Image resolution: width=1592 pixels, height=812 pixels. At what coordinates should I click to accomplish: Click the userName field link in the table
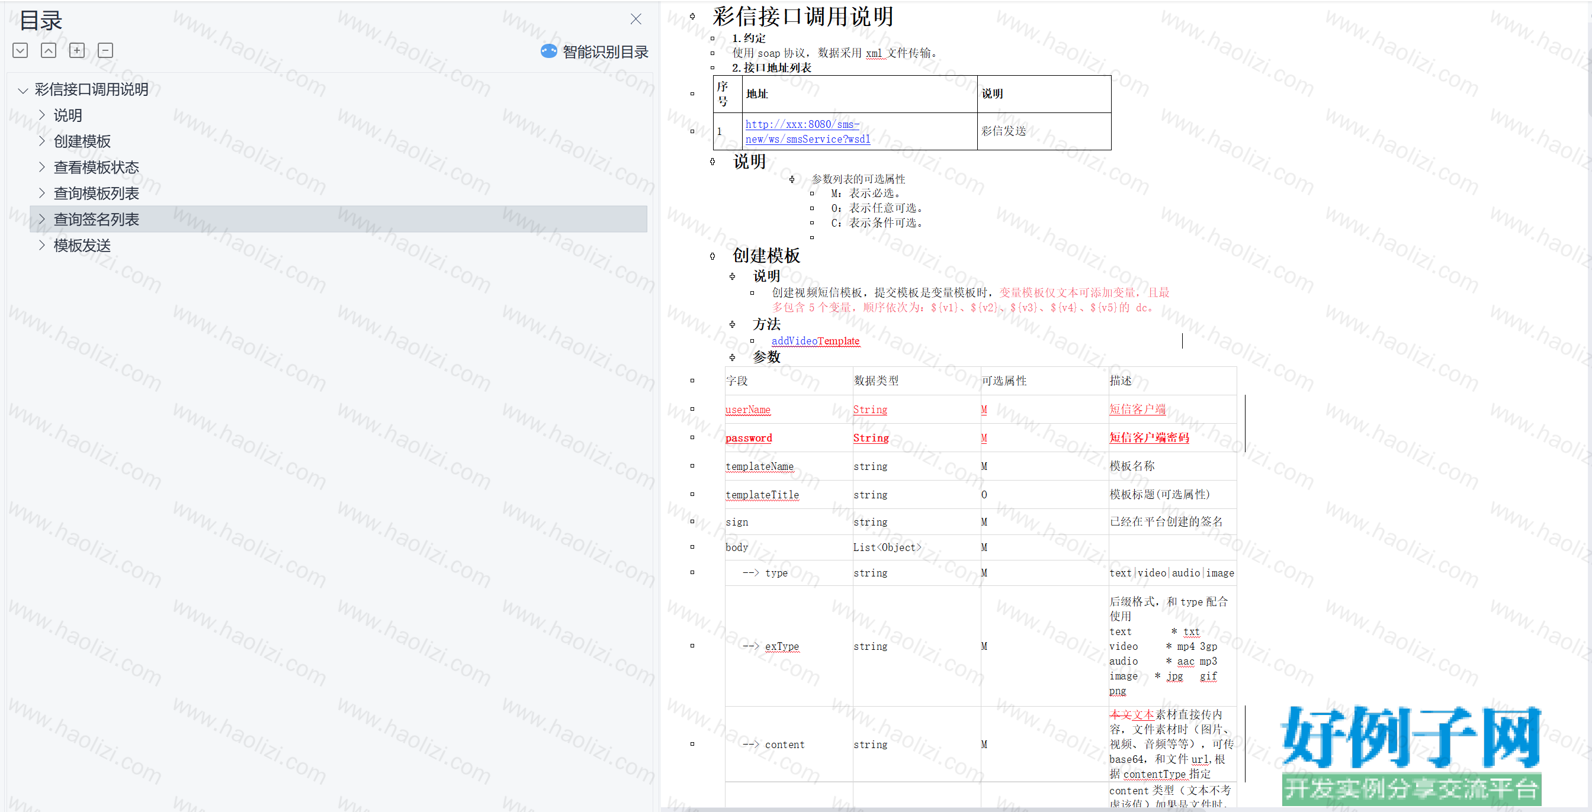coord(748,410)
